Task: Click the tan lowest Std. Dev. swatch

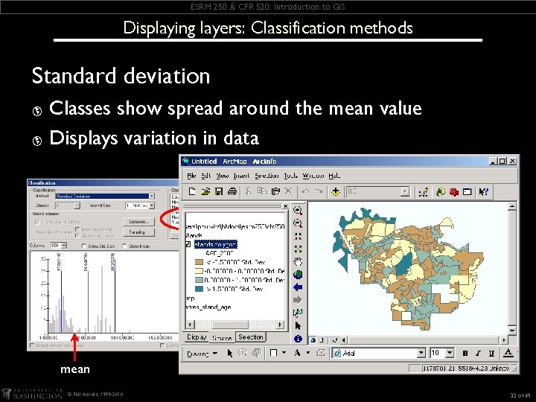Action: (199, 262)
